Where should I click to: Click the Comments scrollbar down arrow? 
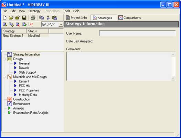[173, 78]
